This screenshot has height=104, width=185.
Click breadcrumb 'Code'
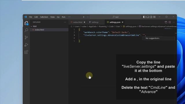(111, 26)
